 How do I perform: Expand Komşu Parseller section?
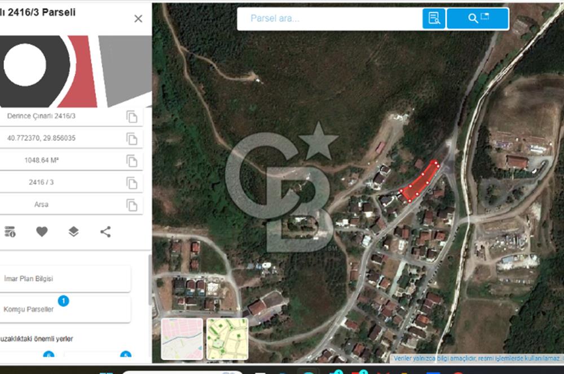[65, 309]
